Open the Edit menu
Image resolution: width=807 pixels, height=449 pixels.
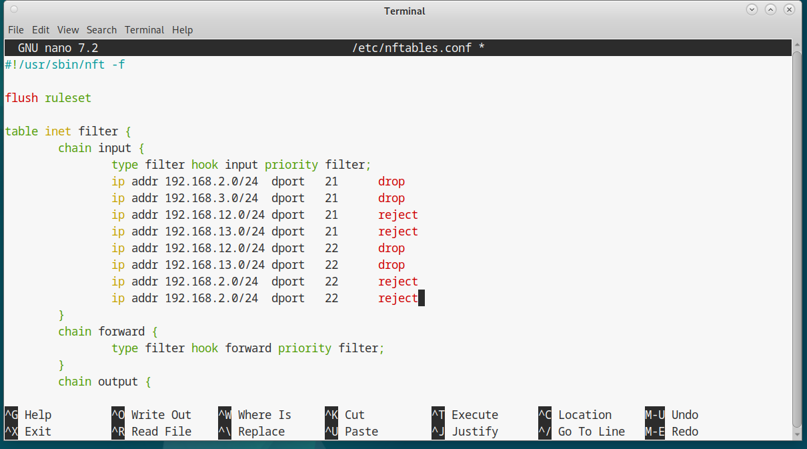[41, 30]
